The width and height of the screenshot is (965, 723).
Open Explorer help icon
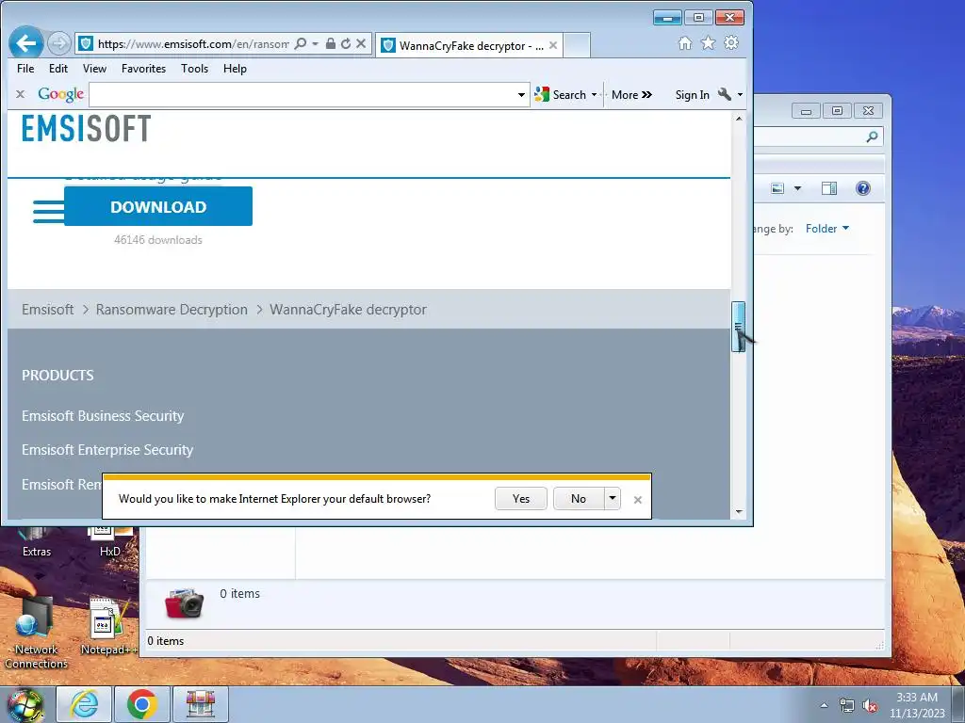(x=863, y=188)
